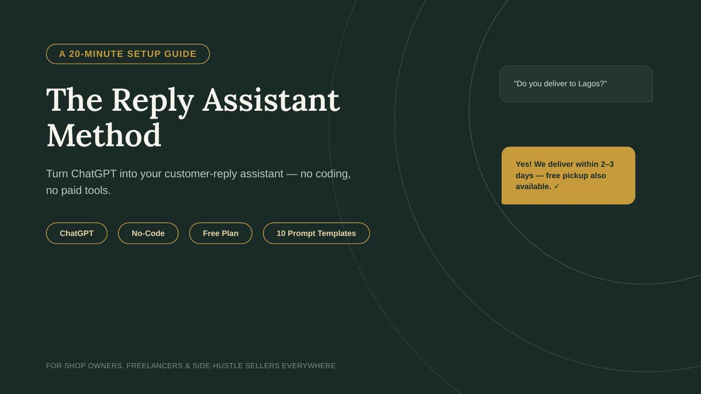The width and height of the screenshot is (701, 394).
Task: Click the gold "Yes! We deliver" reply bubble
Action: tap(568, 175)
